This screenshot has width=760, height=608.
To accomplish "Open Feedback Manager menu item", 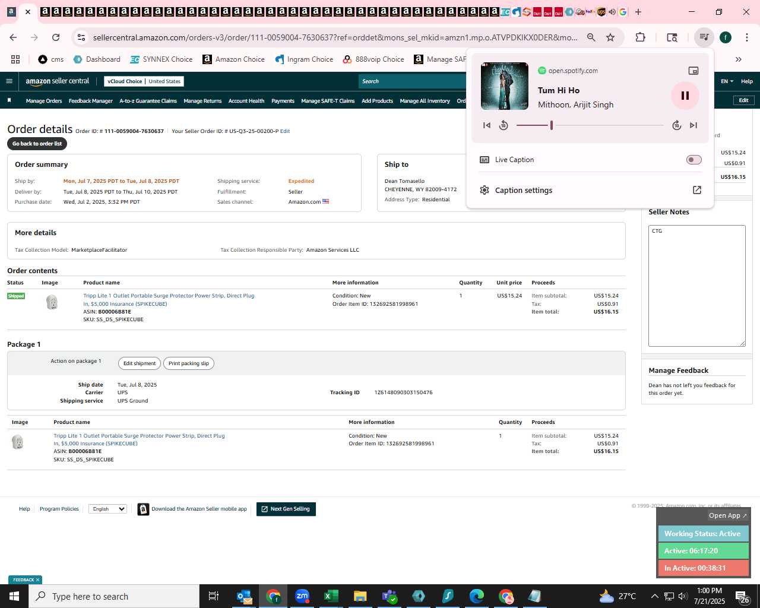I will coord(90,101).
